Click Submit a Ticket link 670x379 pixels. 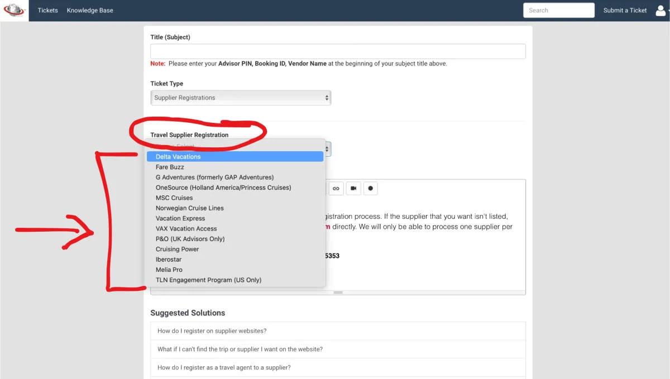625,10
